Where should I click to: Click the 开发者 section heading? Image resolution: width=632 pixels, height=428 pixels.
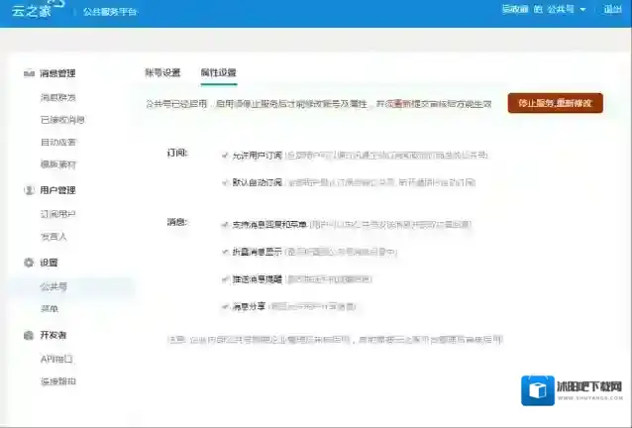point(53,335)
